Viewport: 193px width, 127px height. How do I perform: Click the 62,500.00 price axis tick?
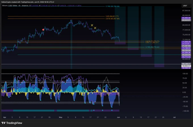pyautogui.click(x=186, y=59)
